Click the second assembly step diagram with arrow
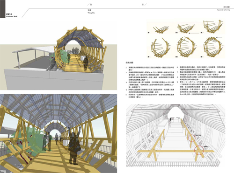 click(187, 28)
